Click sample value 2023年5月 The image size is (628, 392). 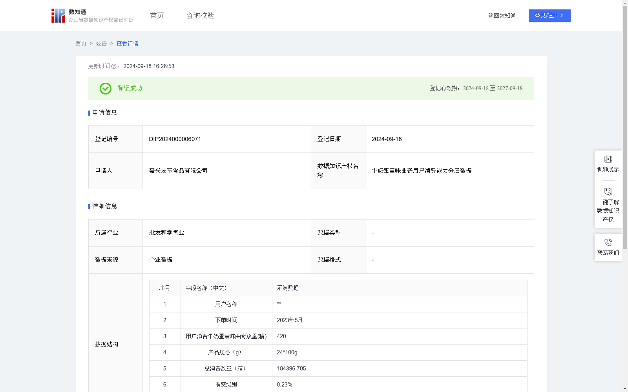point(290,320)
